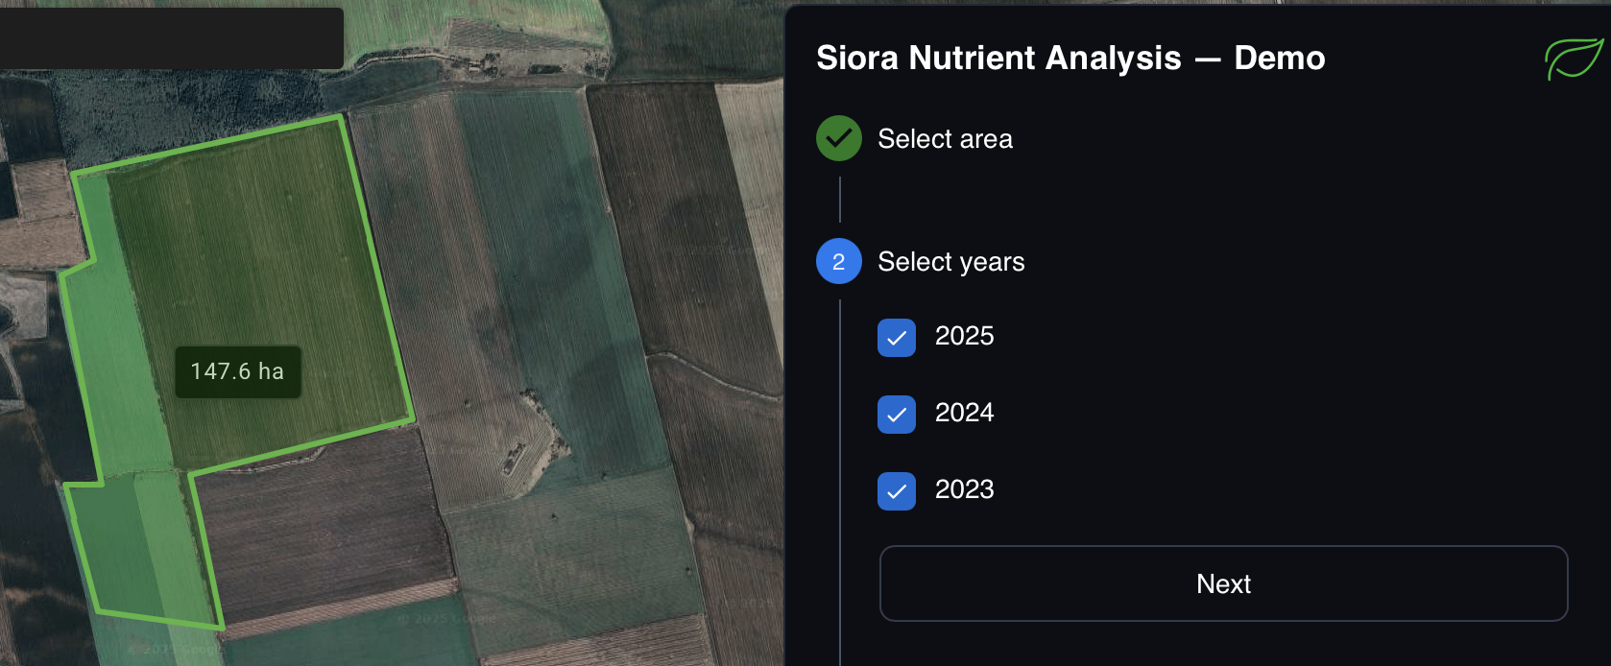The image size is (1611, 666).
Task: Click the 2023 year label text
Action: 964,489
